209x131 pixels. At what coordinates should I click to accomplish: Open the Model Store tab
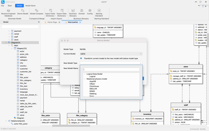pyautogui.click(x=30, y=6)
